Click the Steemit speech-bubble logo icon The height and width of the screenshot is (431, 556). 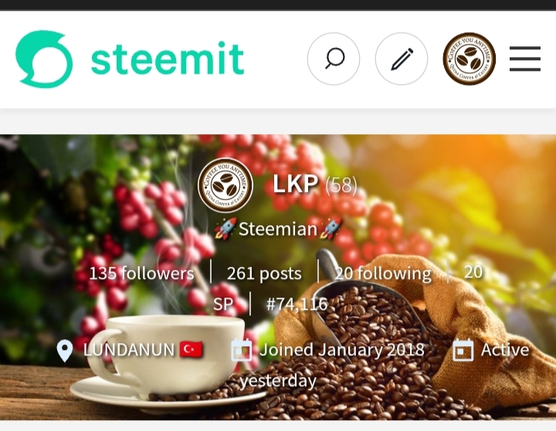tap(44, 59)
